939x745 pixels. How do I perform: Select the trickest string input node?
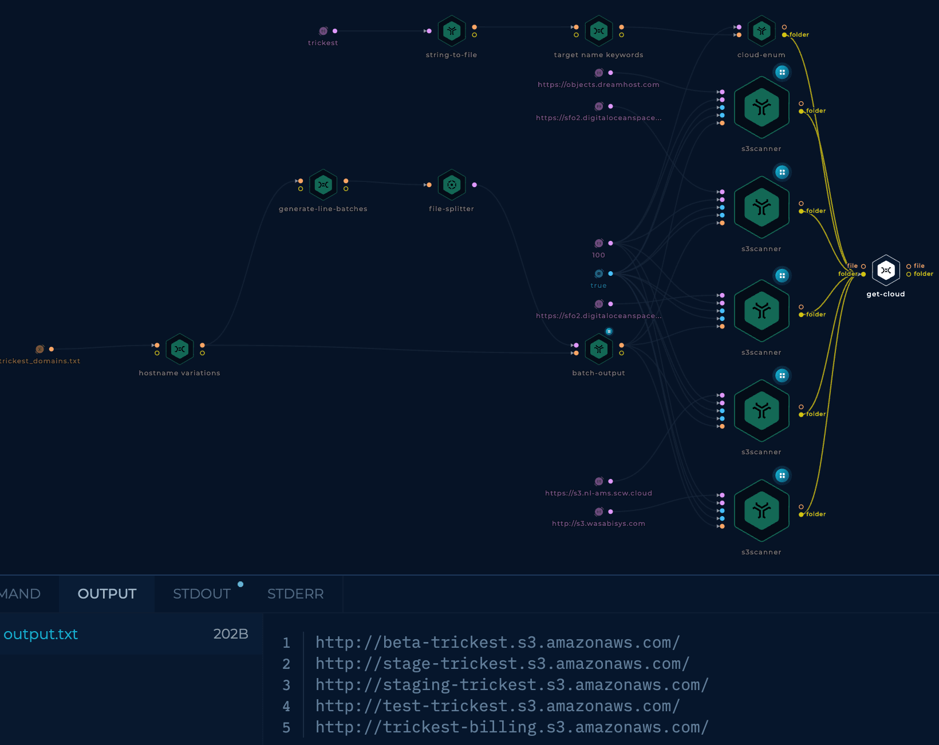click(323, 31)
